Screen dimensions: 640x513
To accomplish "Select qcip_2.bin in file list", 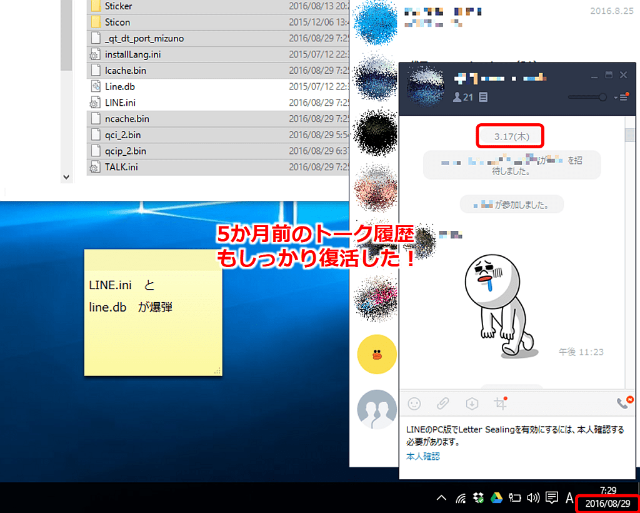I will tap(217, 151).
